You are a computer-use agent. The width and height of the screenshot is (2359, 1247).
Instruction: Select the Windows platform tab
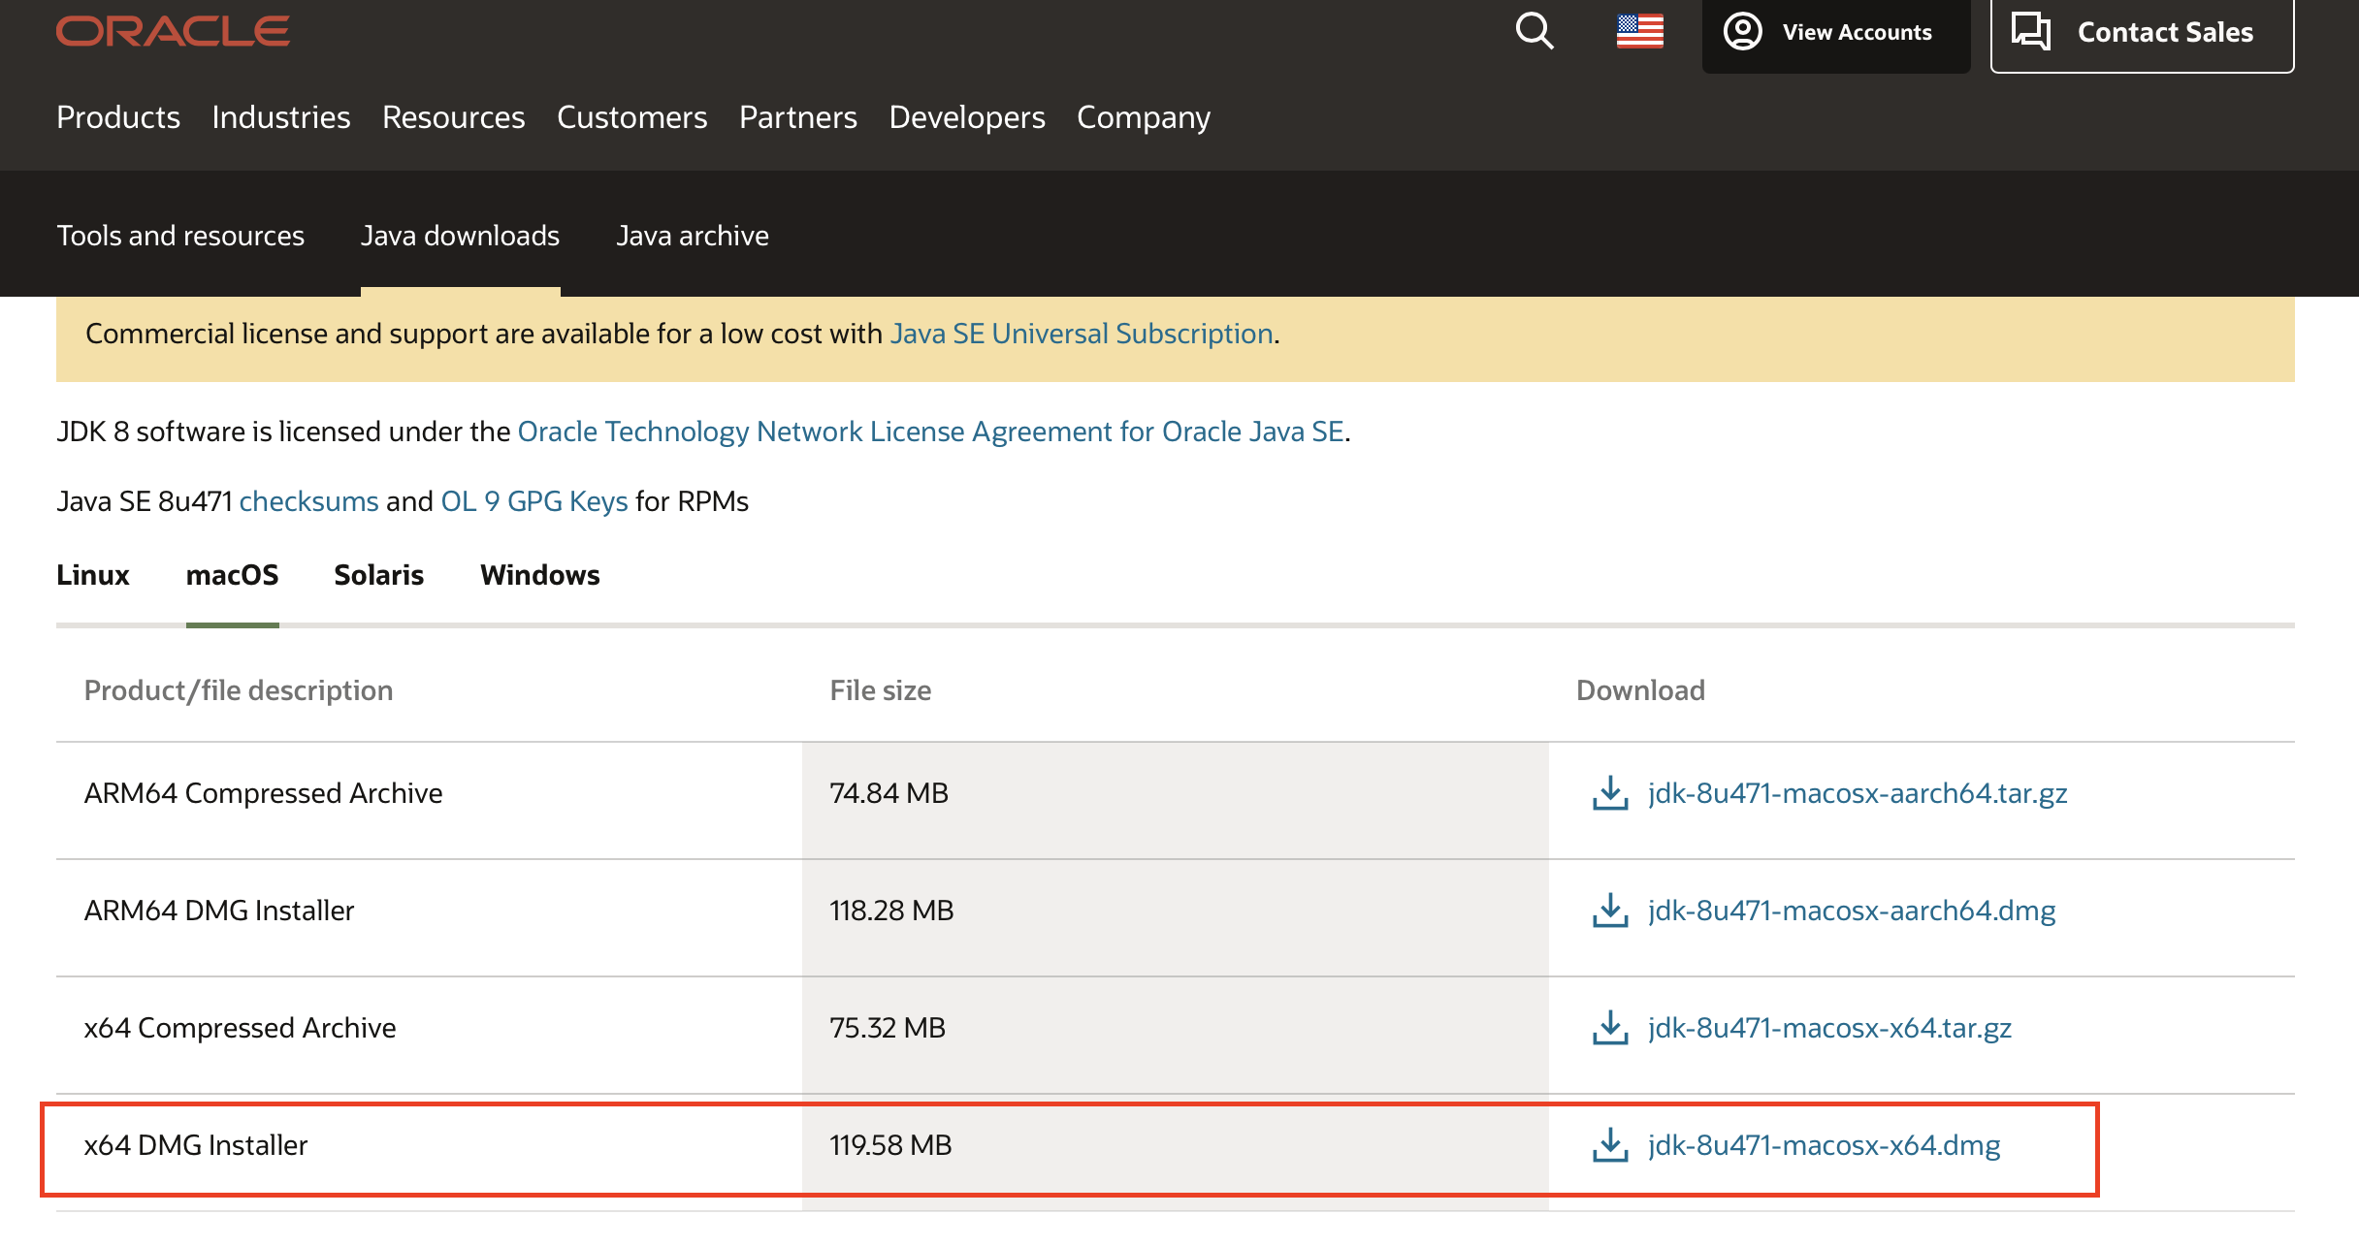pos(540,575)
